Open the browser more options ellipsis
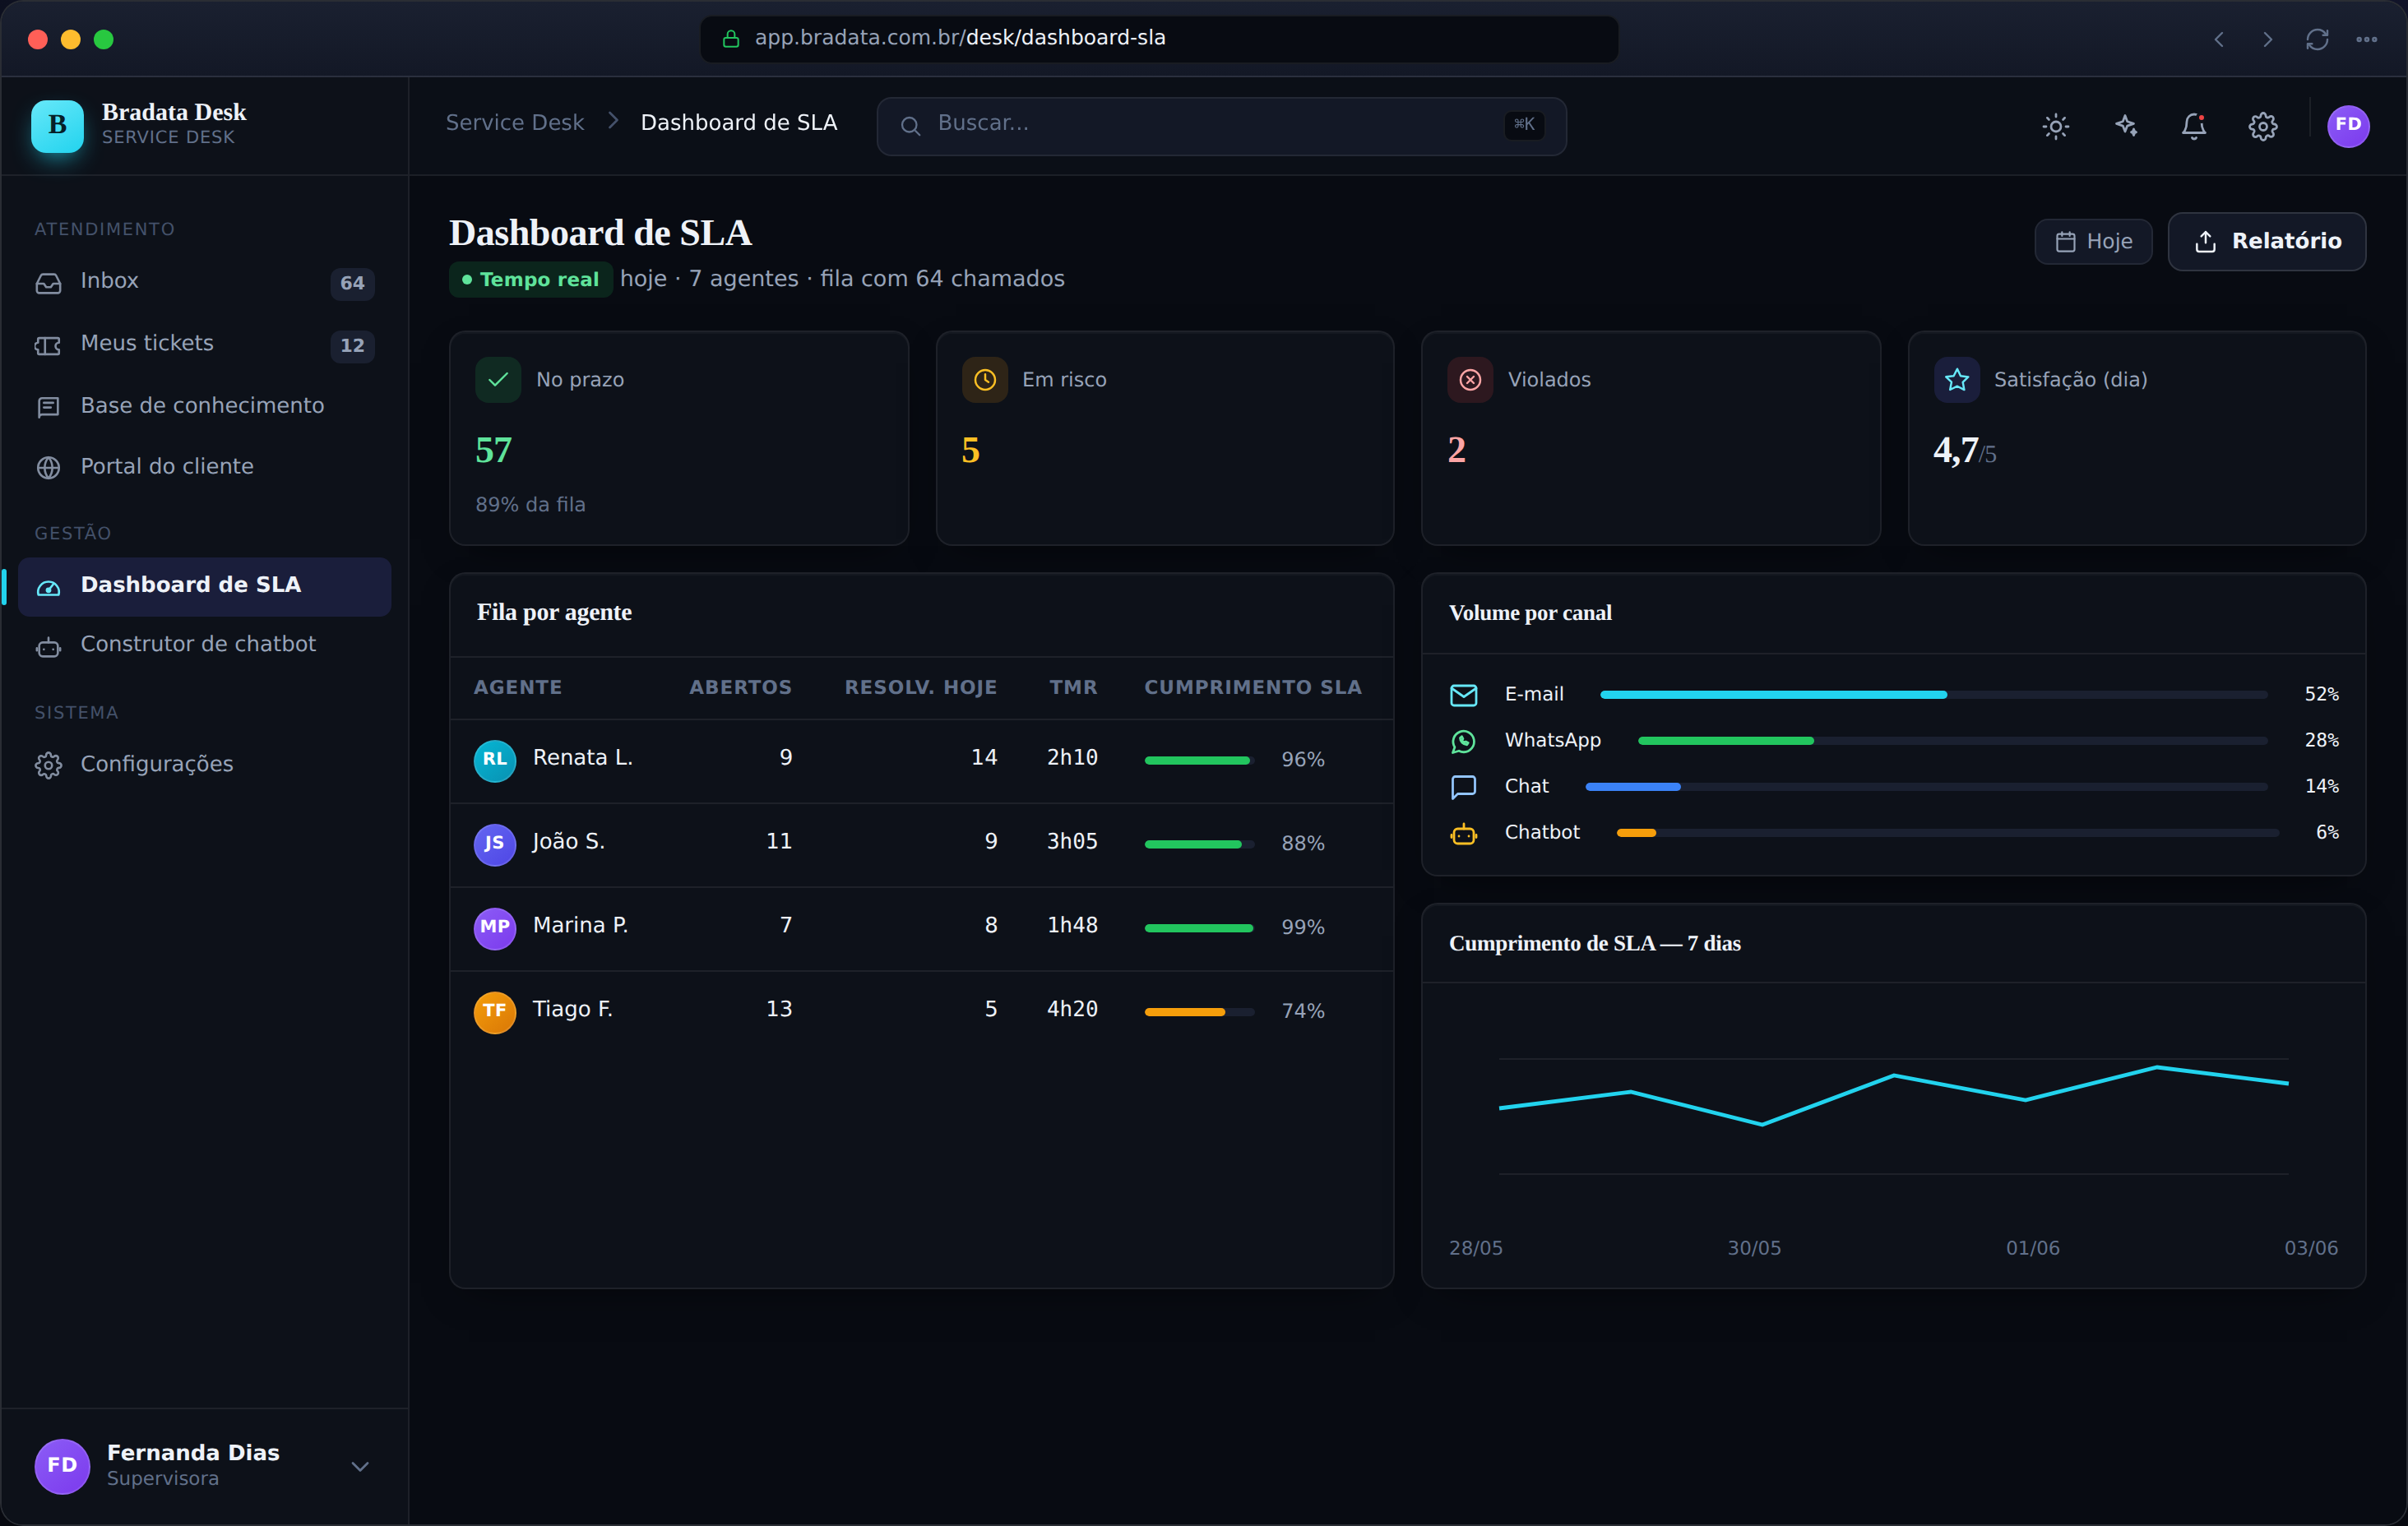2408x1526 pixels. click(2366, 39)
